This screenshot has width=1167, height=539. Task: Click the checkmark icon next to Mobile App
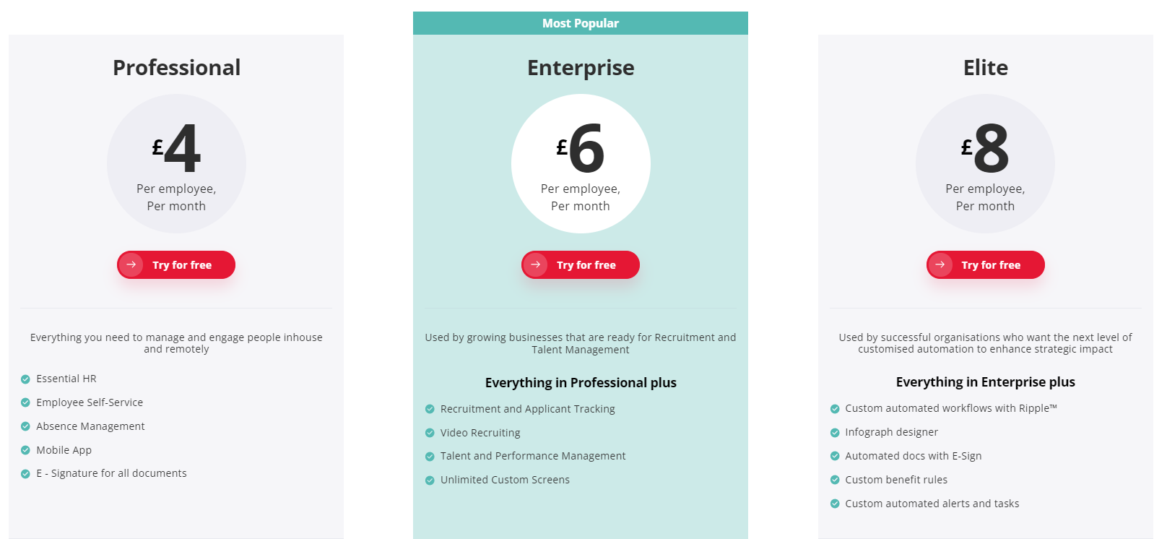[x=25, y=450]
